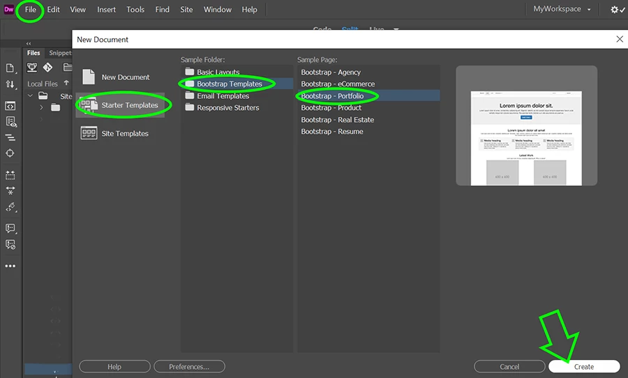Screen dimensions: 628x378
Task: Sort by the Local Files column header
Action: (x=43, y=84)
